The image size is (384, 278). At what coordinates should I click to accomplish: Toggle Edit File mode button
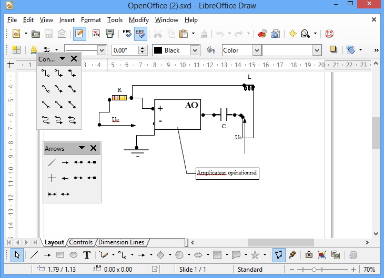click(x=79, y=34)
